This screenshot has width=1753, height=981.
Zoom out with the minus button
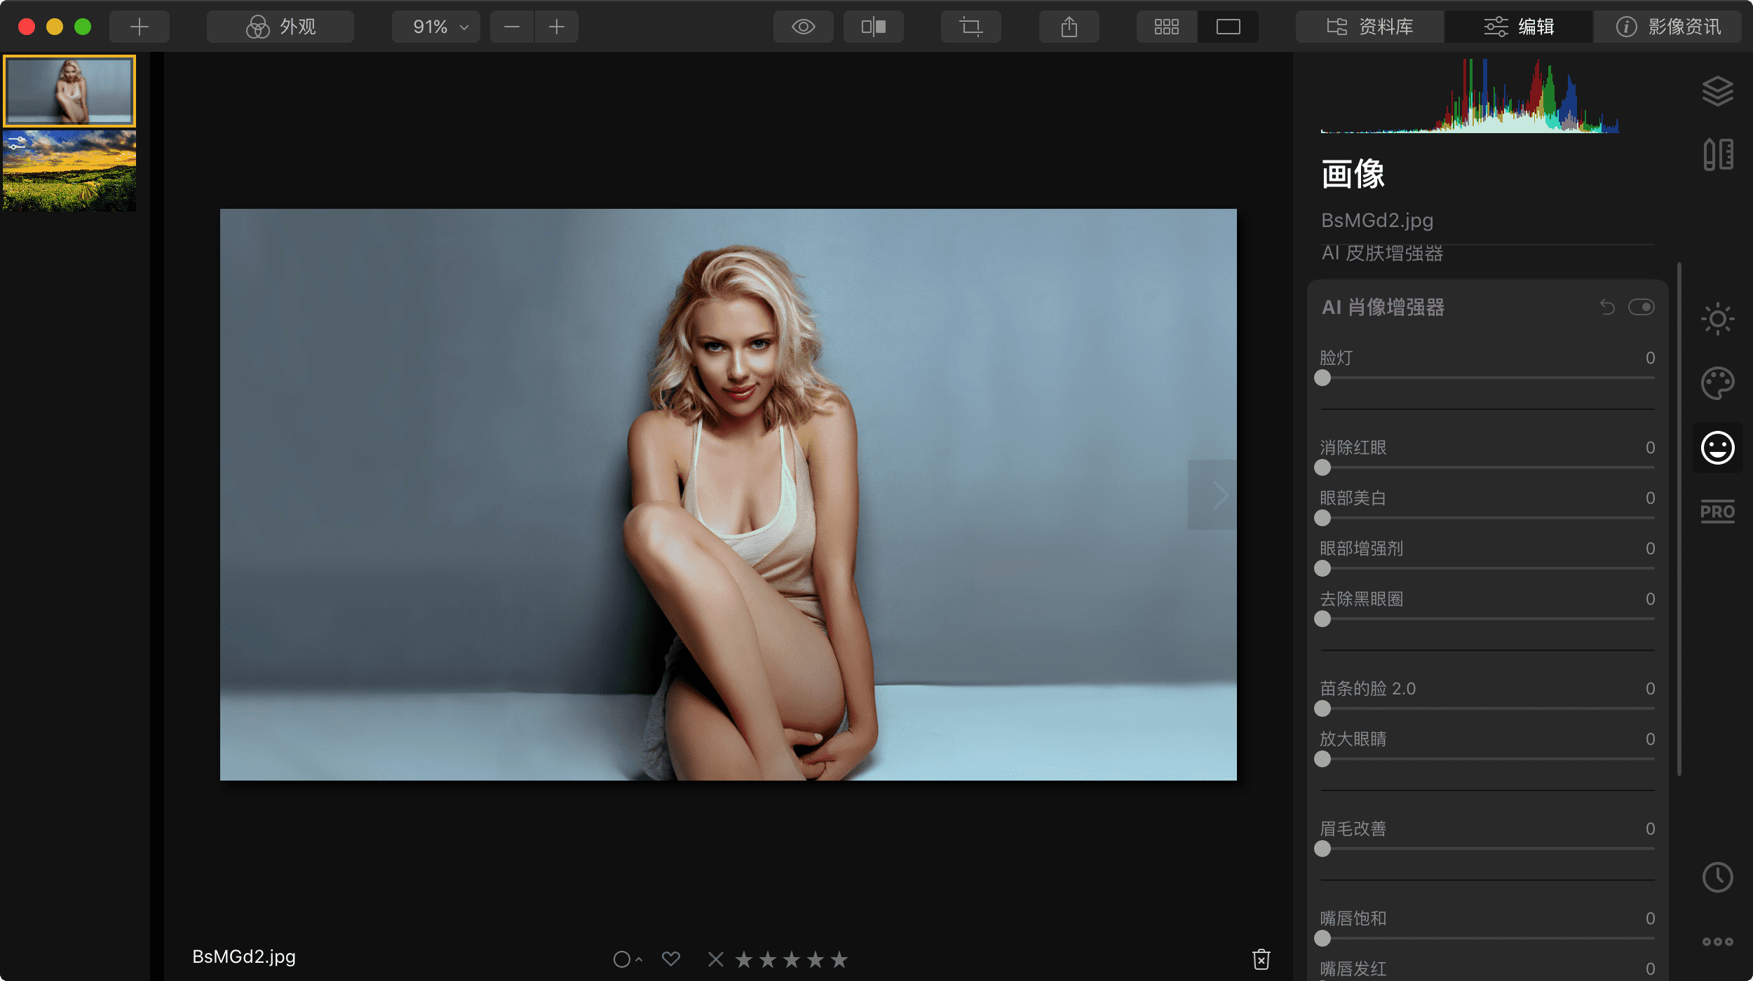pos(512,27)
